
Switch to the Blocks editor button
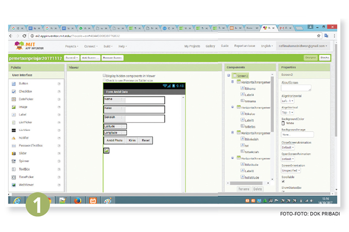coord(324,58)
